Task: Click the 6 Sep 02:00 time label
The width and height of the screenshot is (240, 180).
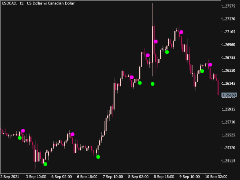Action: tap(62, 177)
